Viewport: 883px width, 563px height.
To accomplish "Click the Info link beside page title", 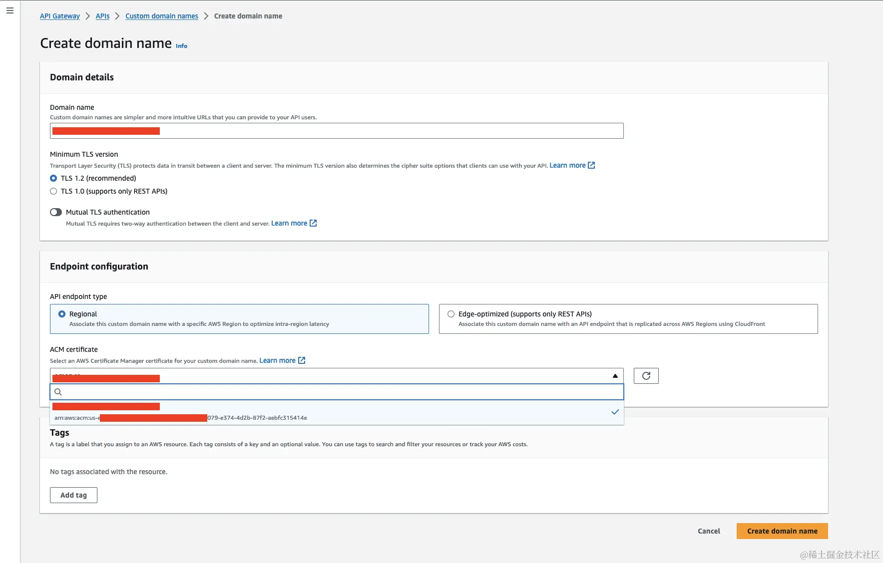I will click(x=181, y=46).
